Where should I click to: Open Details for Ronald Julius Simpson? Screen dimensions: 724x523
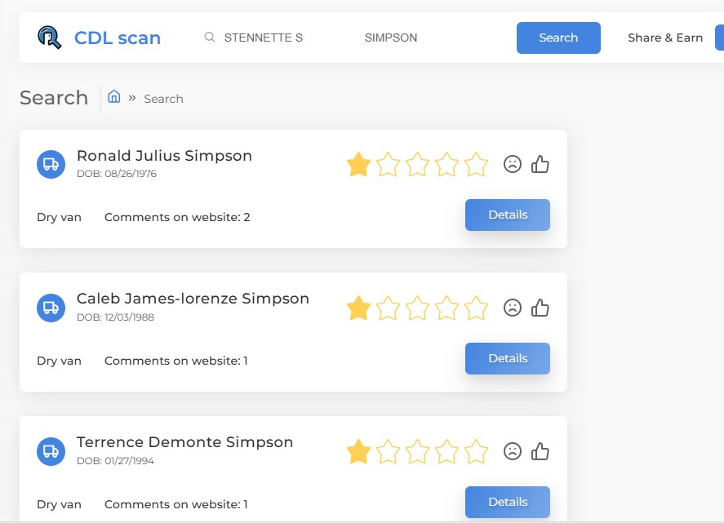[508, 215]
